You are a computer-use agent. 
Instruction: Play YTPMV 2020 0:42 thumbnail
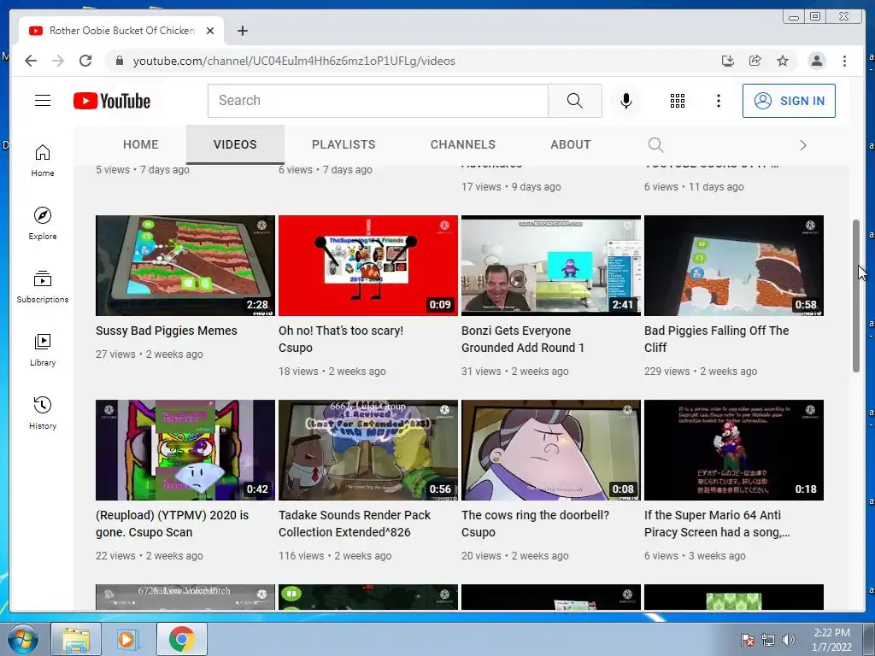pos(185,450)
